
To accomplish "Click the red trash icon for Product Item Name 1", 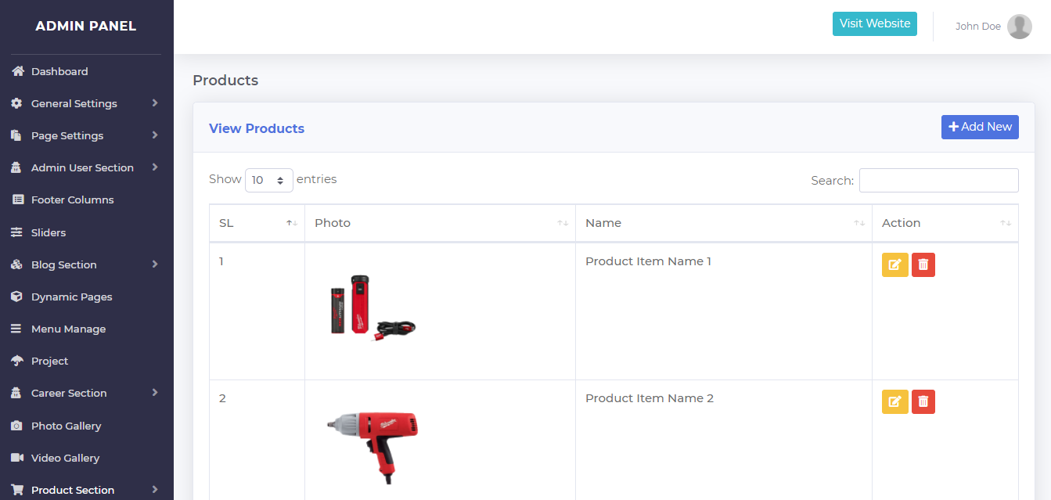I will tap(923, 265).
